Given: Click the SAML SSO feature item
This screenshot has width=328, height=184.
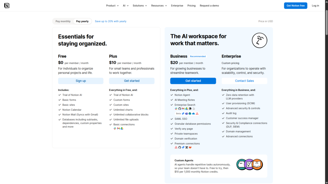Looking at the screenshot, I should point(181,119).
